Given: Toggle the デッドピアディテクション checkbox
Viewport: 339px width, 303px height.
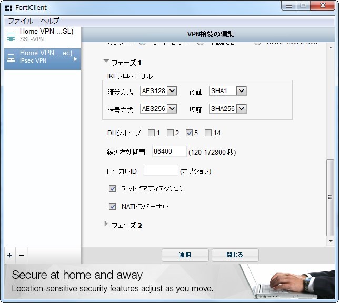Looking at the screenshot, I should (x=112, y=189).
